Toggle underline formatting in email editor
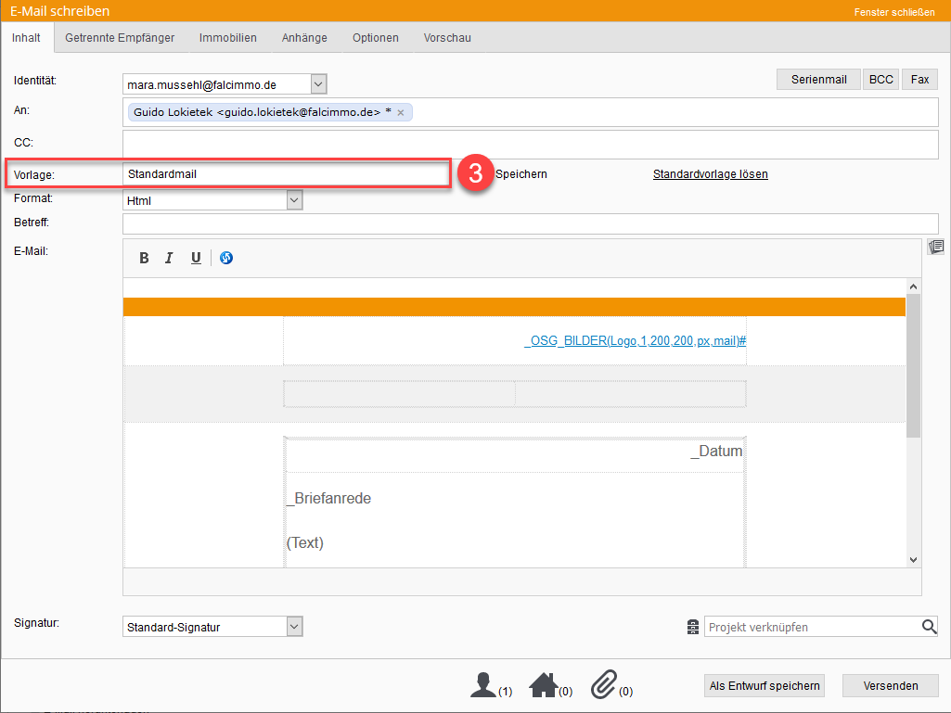Viewport: 951px width, 713px height. coord(196,258)
